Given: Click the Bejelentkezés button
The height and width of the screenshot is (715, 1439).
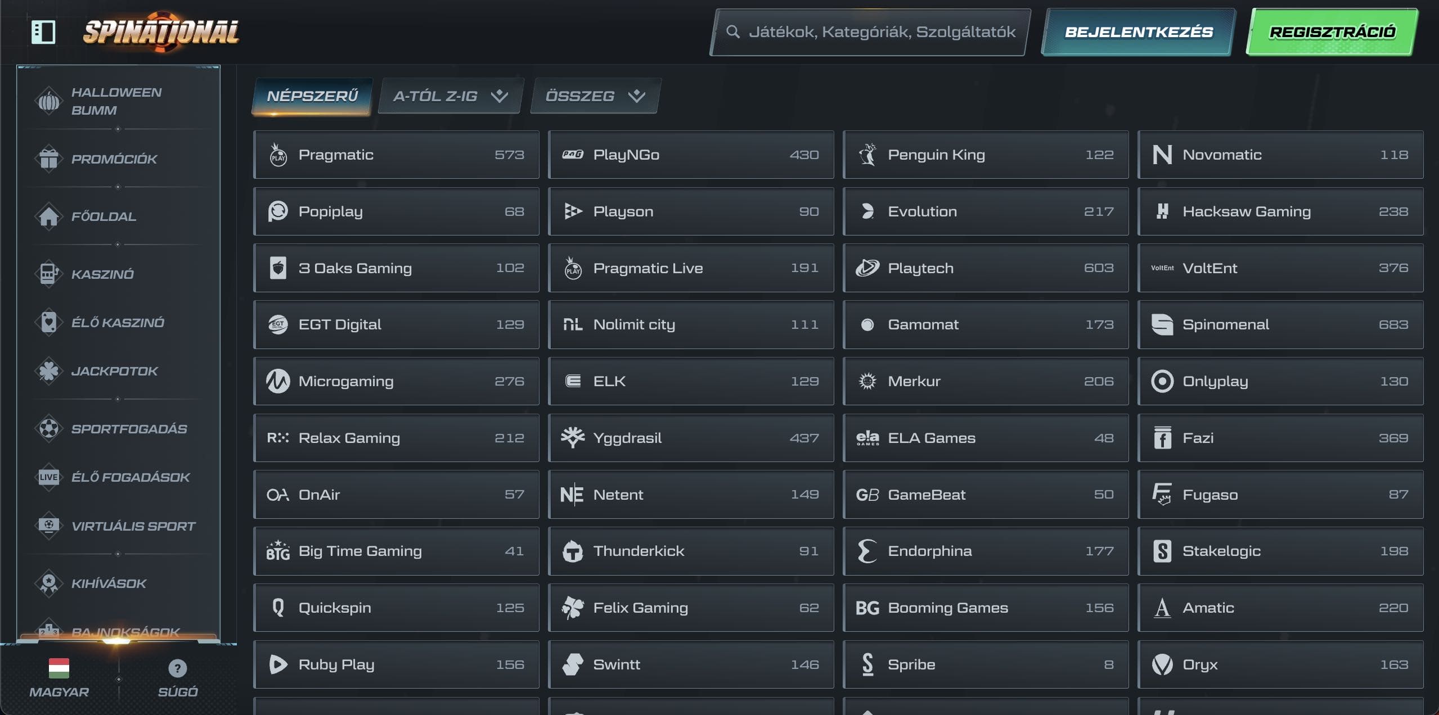Looking at the screenshot, I should (1138, 32).
